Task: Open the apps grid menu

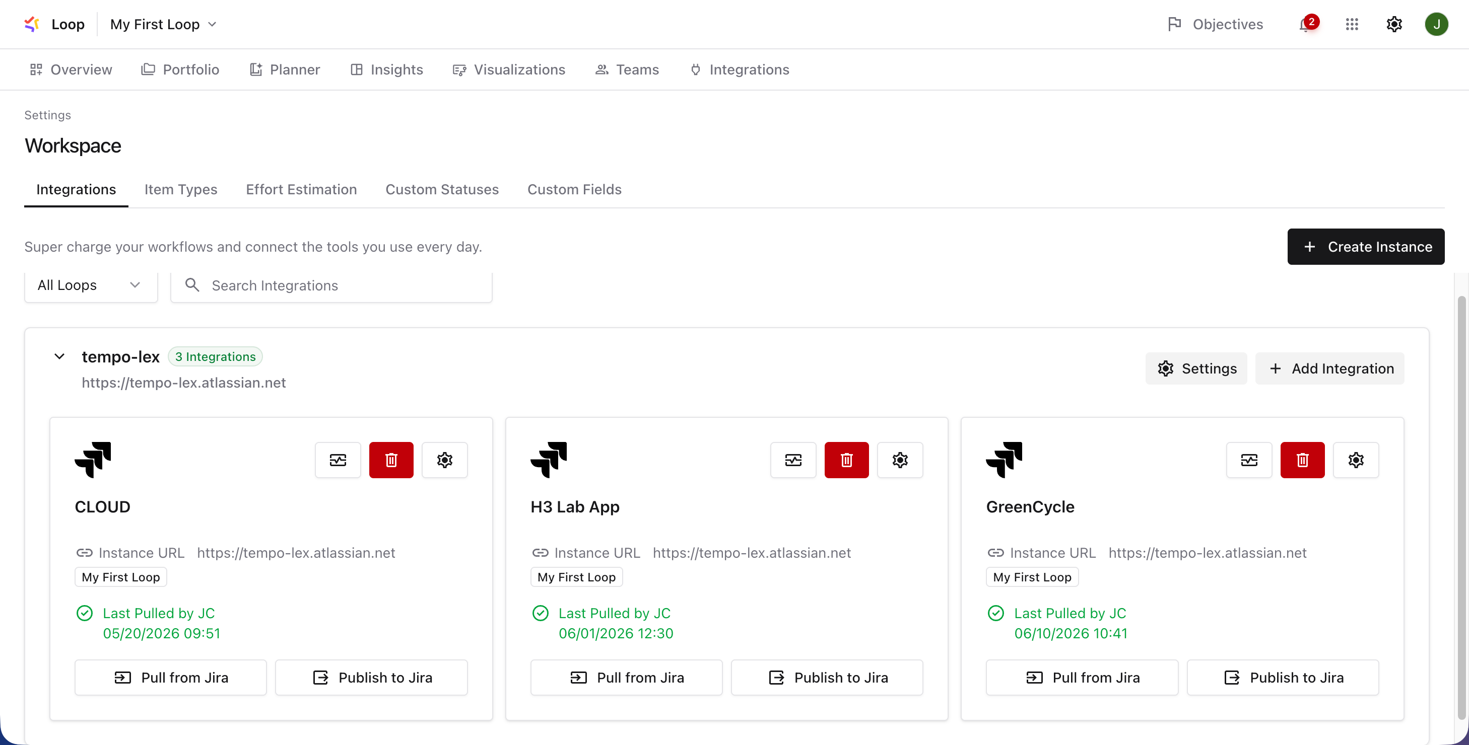Action: pyautogui.click(x=1352, y=24)
